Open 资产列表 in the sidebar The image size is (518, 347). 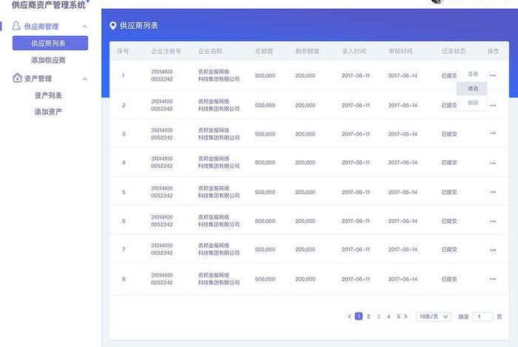pyautogui.click(x=48, y=95)
